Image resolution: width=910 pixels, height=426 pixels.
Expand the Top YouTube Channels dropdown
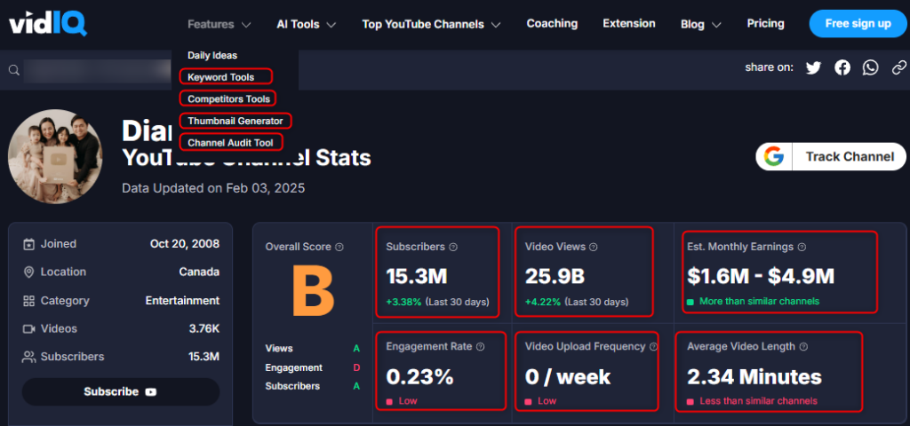point(431,24)
